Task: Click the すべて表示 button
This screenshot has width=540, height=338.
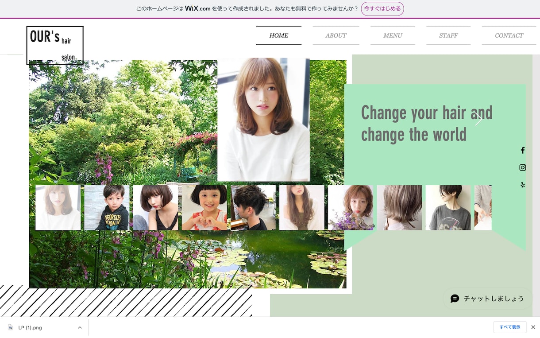Action: (510, 327)
